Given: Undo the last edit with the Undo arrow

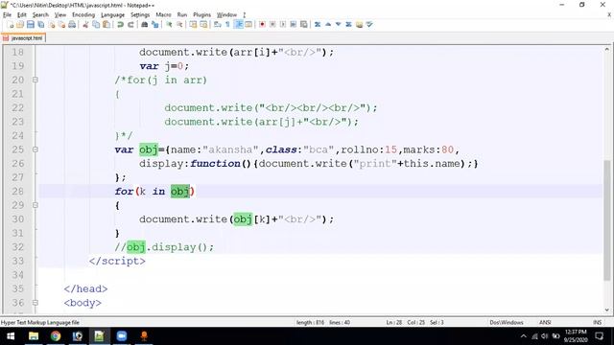Looking at the screenshot, I should [x=120, y=25].
